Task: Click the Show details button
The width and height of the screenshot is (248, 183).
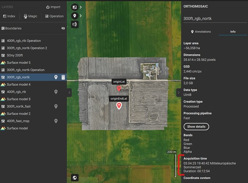Action: [x=196, y=127]
